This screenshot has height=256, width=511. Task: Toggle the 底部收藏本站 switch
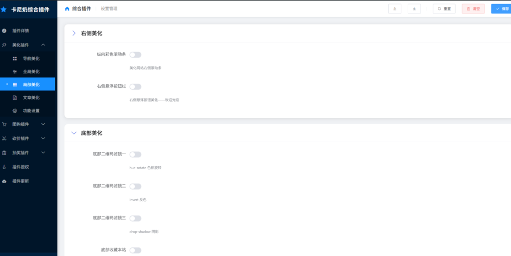click(135, 250)
